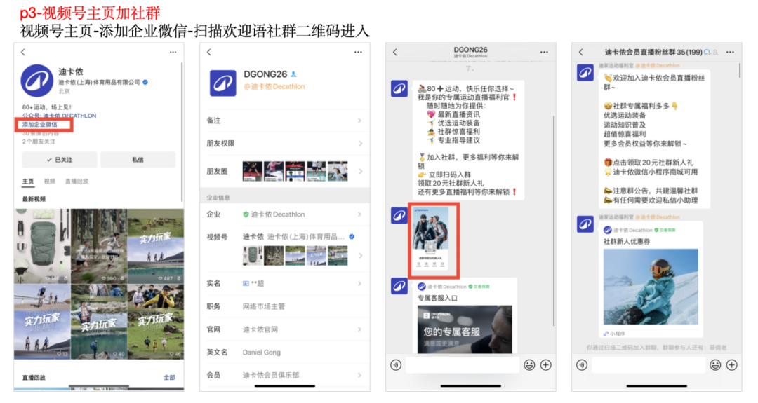Go back from the 迪卡侬 channel profile screen
The width and height of the screenshot is (758, 403).
(22, 52)
